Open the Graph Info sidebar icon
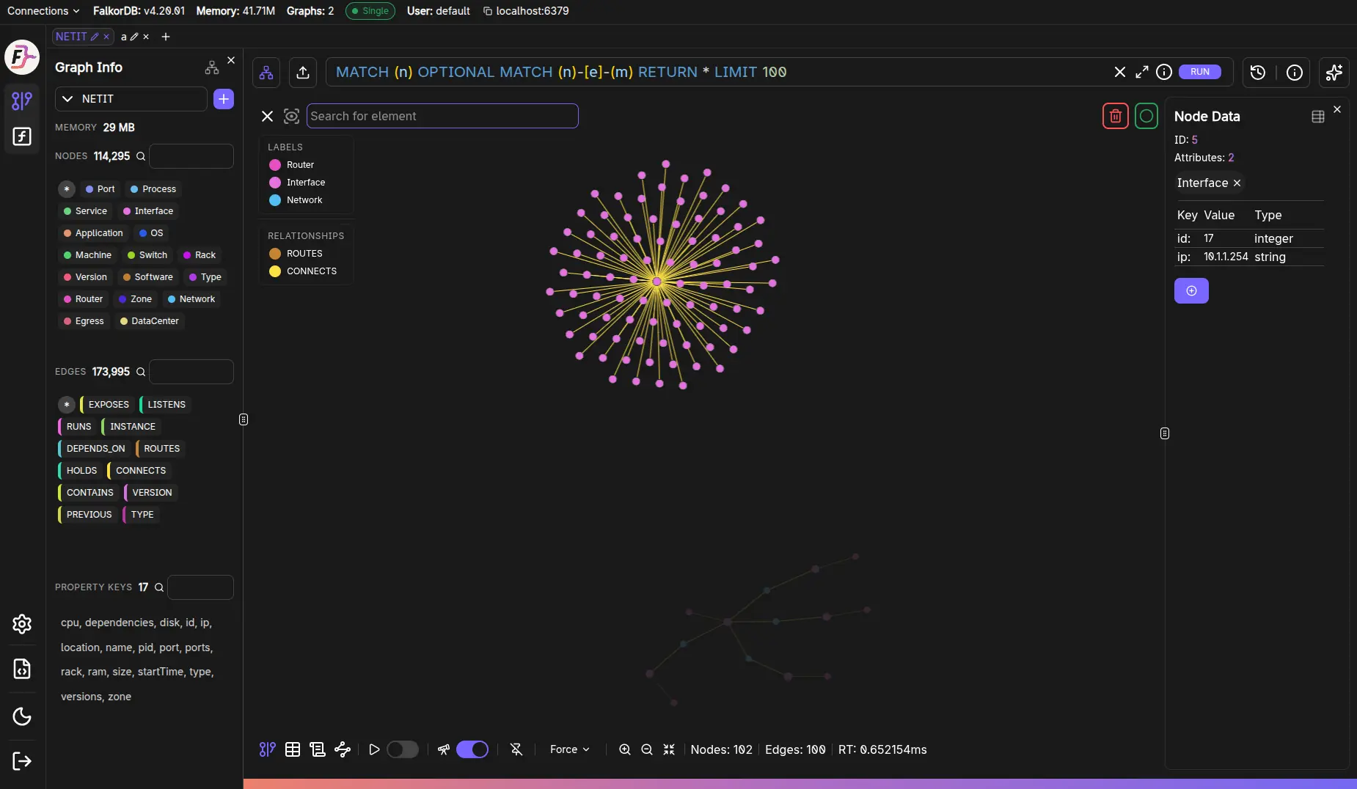 (x=22, y=100)
